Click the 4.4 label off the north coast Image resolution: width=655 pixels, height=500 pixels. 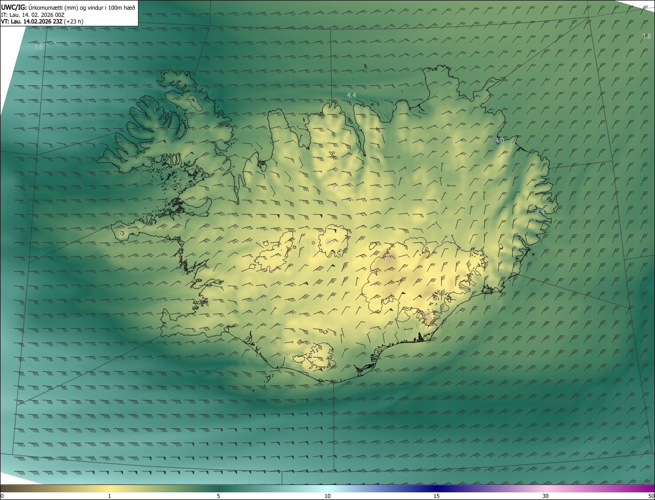[351, 96]
